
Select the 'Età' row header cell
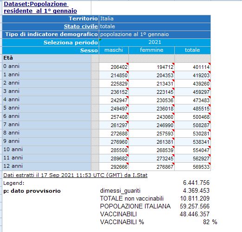click(x=46, y=58)
